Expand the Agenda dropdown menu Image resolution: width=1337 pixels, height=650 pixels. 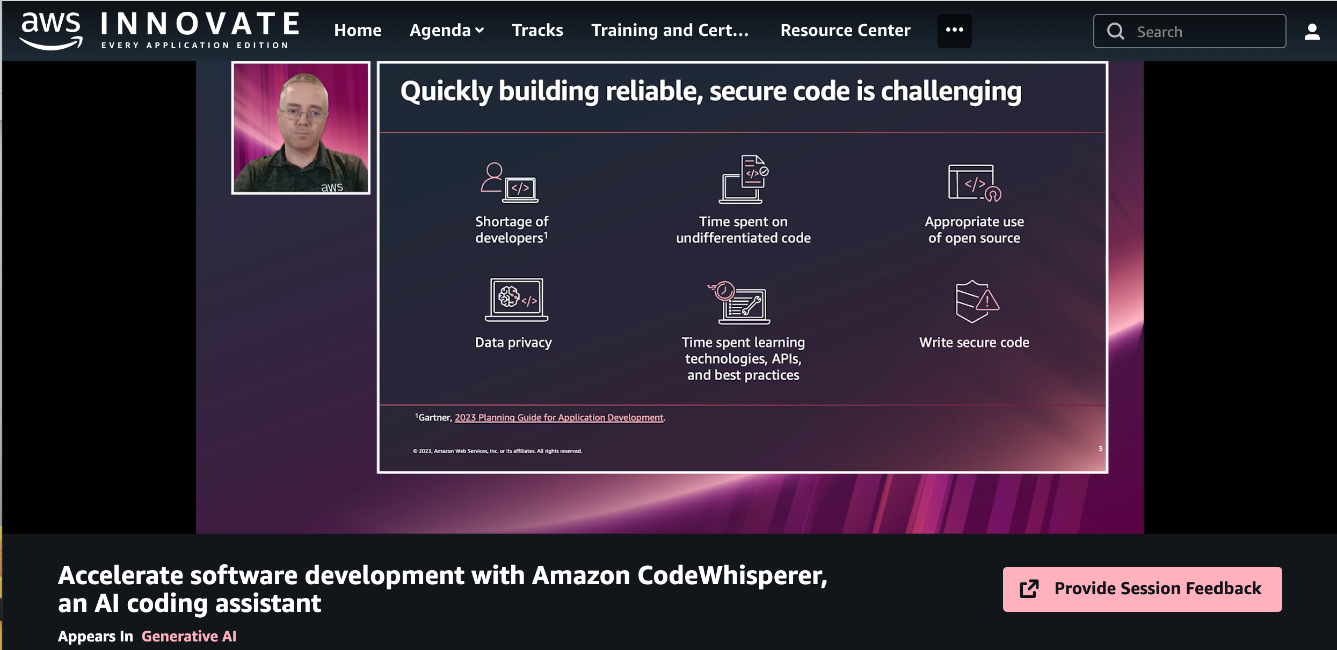point(447,30)
